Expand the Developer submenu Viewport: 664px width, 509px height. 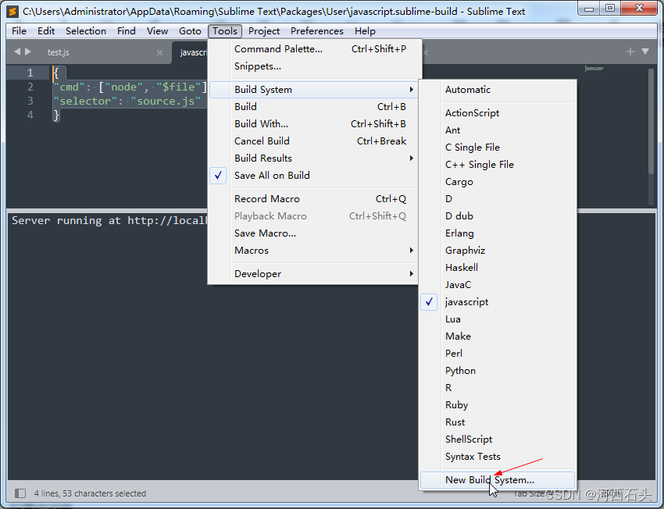[x=314, y=274]
